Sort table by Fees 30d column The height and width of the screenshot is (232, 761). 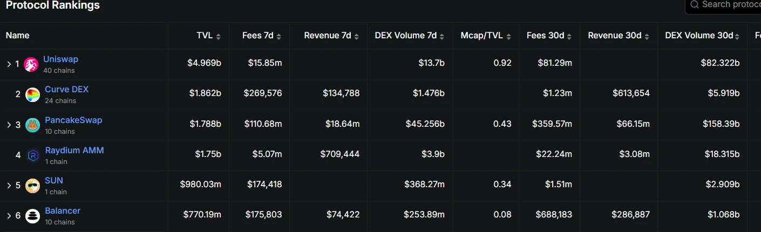coord(549,36)
